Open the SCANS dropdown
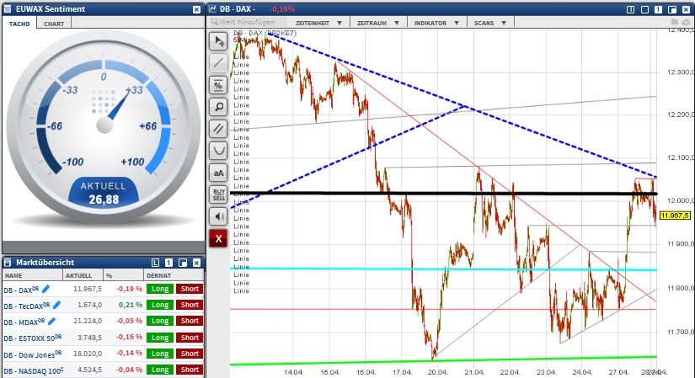The image size is (695, 378). [490, 23]
